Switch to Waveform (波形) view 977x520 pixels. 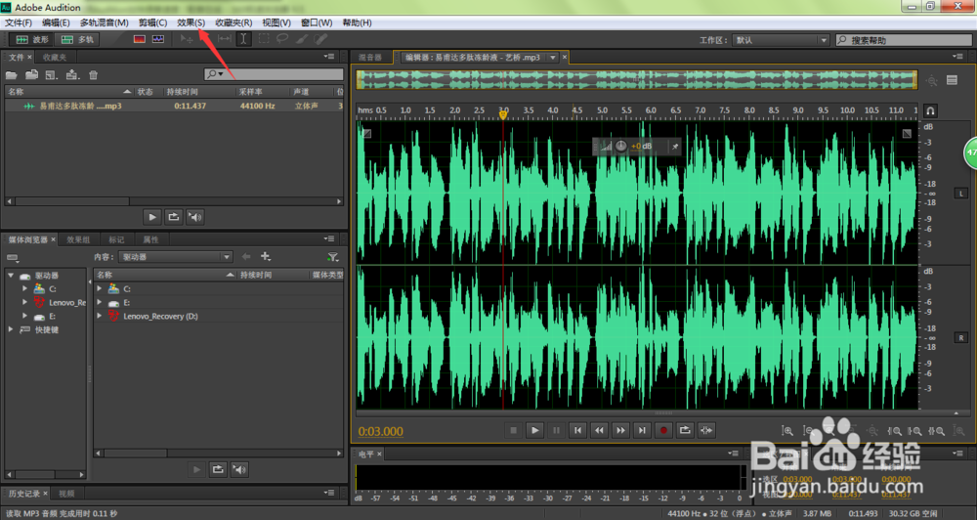click(32, 39)
